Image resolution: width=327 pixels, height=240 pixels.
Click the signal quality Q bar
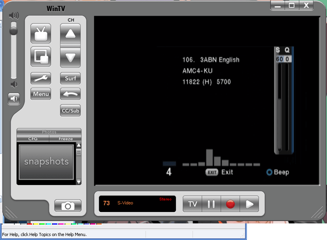tap(287, 107)
